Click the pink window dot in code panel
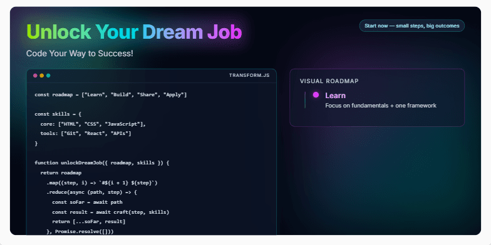This screenshot has width=491, height=245. tap(35, 76)
